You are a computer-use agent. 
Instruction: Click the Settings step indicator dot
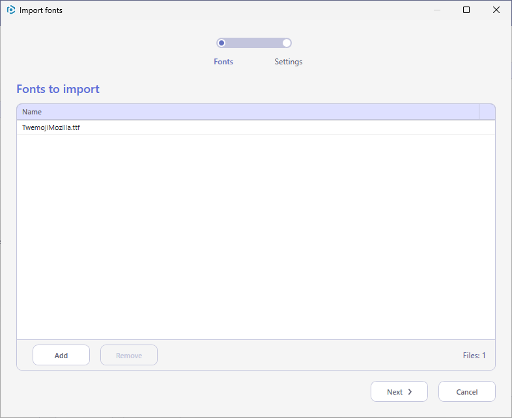pos(287,43)
